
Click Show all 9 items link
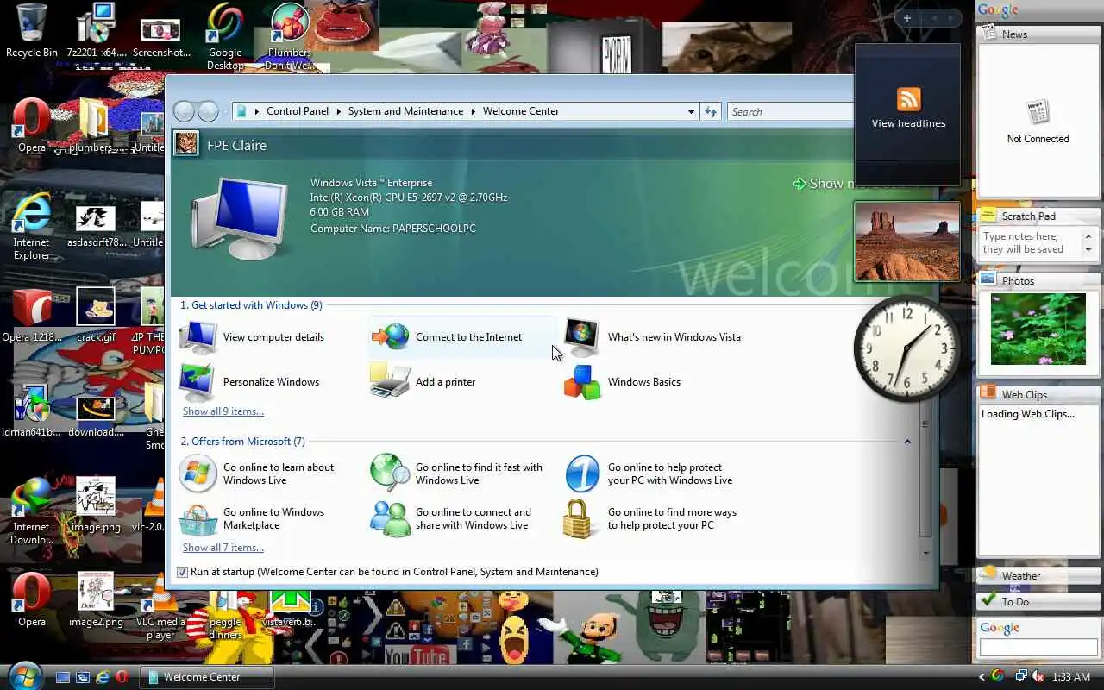[x=223, y=411]
